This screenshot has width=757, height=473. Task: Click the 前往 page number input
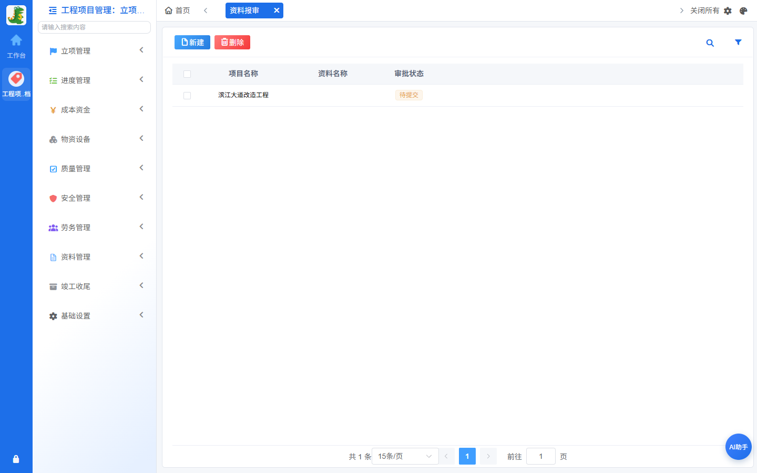pyautogui.click(x=541, y=456)
